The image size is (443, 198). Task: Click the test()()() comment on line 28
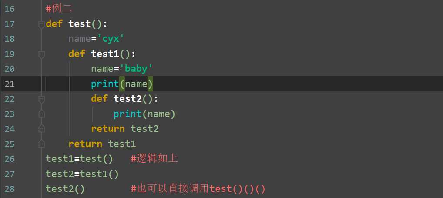198,189
